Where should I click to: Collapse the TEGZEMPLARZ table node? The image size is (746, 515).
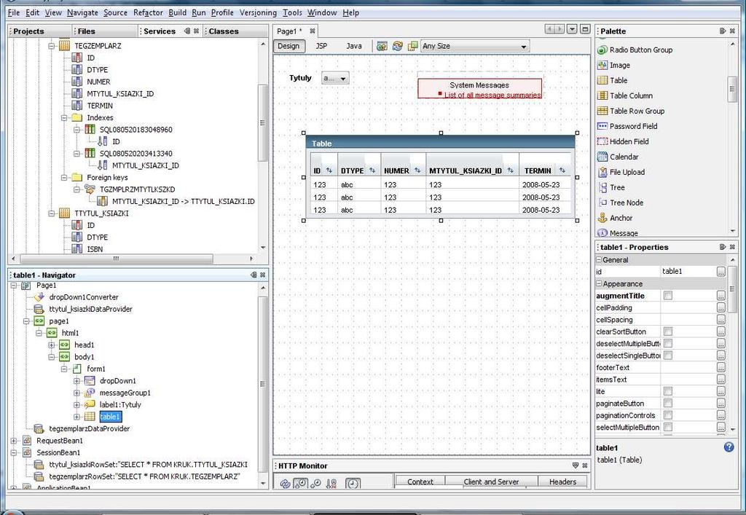click(52, 46)
